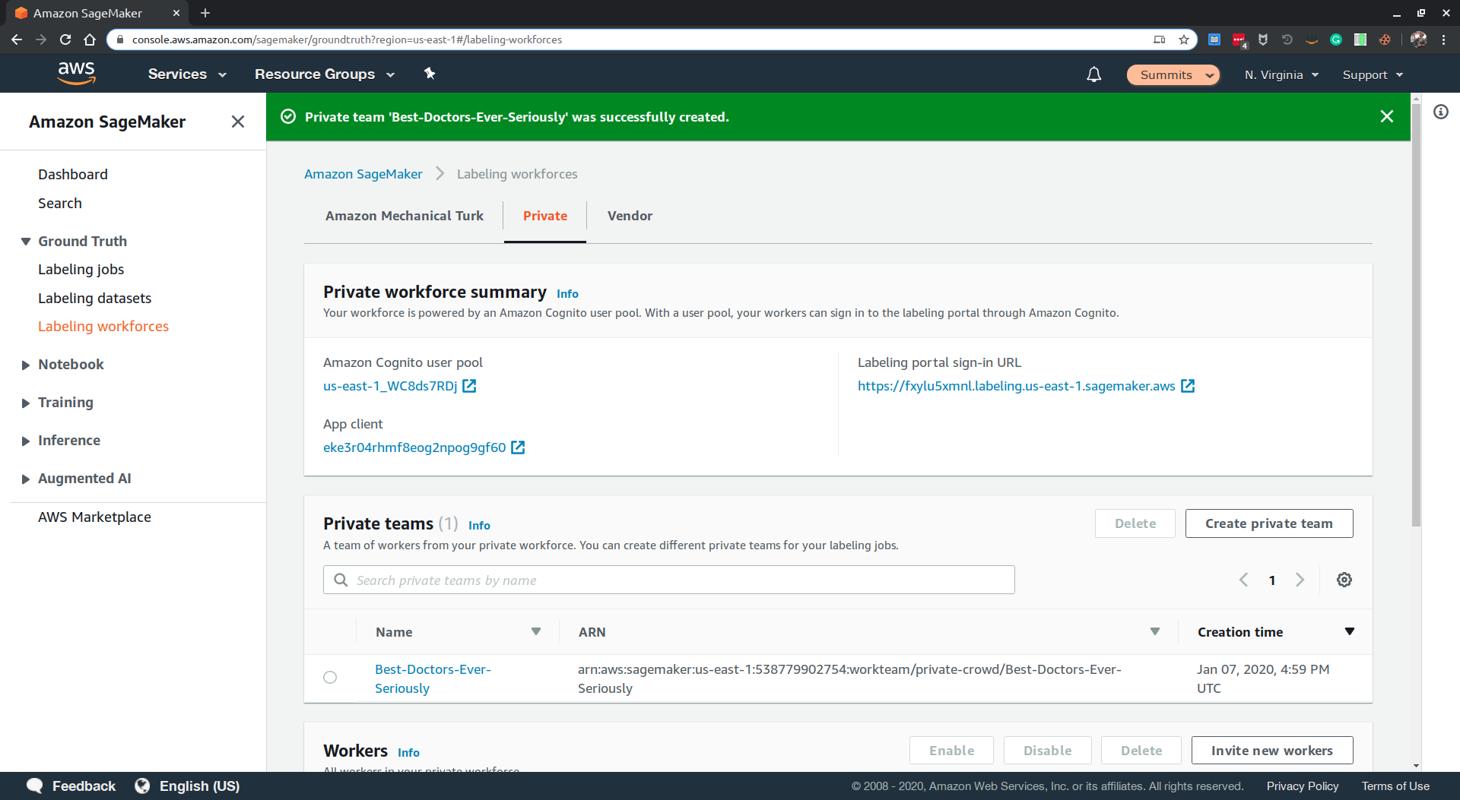This screenshot has height=800, width=1460.
Task: Expand the Inference section
Action: tap(26, 441)
